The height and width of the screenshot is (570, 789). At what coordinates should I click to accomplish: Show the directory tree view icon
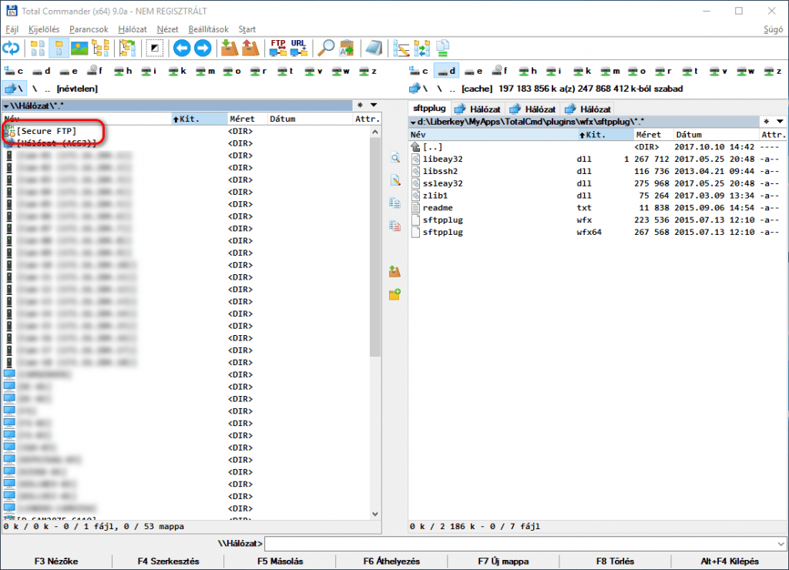(101, 49)
